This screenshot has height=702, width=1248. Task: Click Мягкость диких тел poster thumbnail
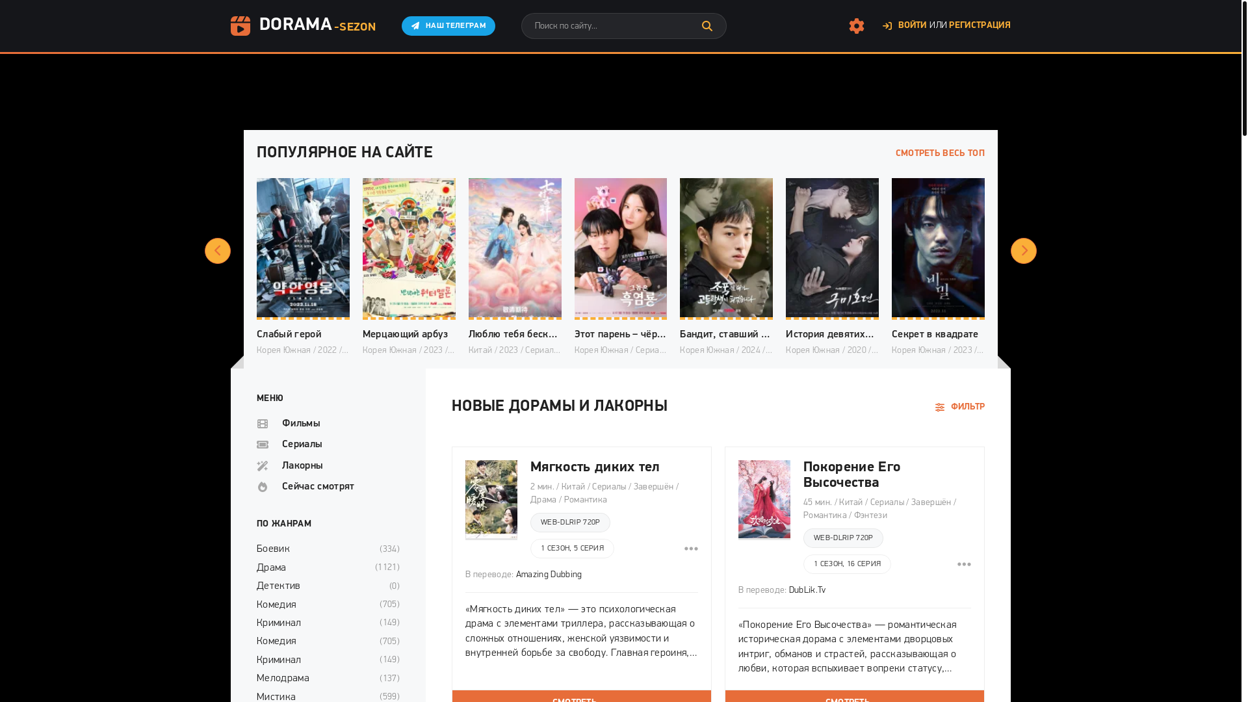point(491,499)
